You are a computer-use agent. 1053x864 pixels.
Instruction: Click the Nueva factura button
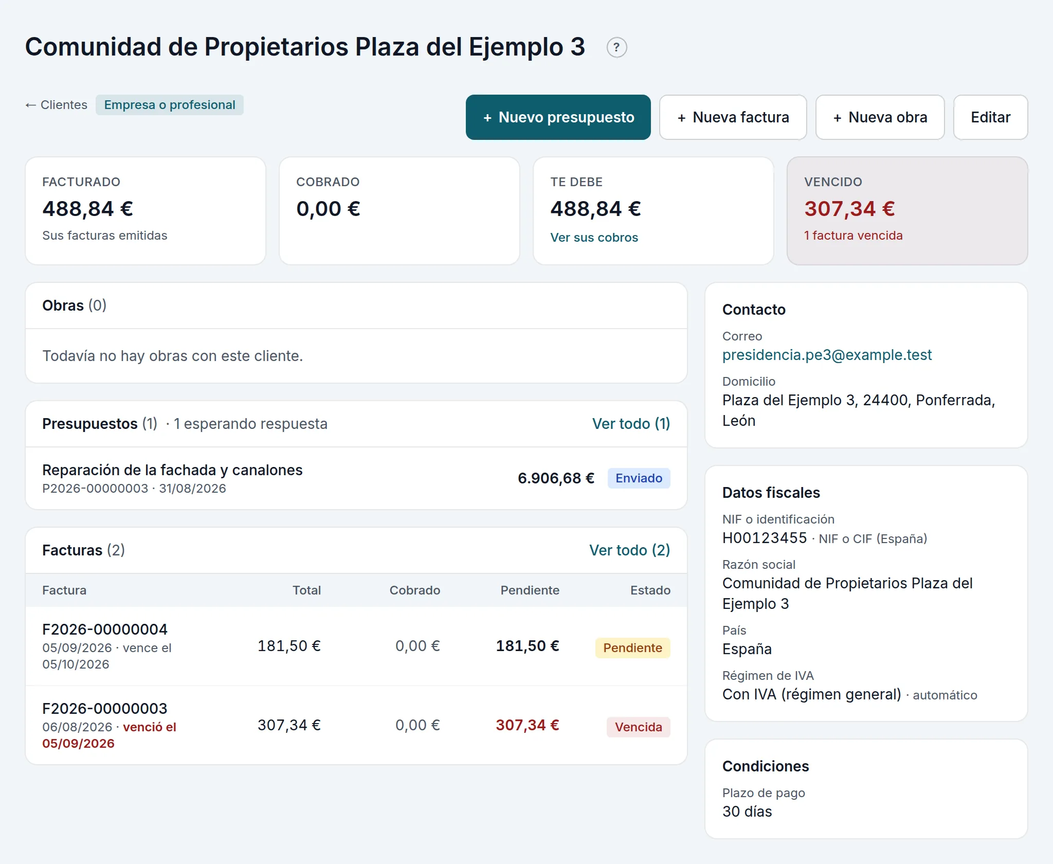(733, 117)
